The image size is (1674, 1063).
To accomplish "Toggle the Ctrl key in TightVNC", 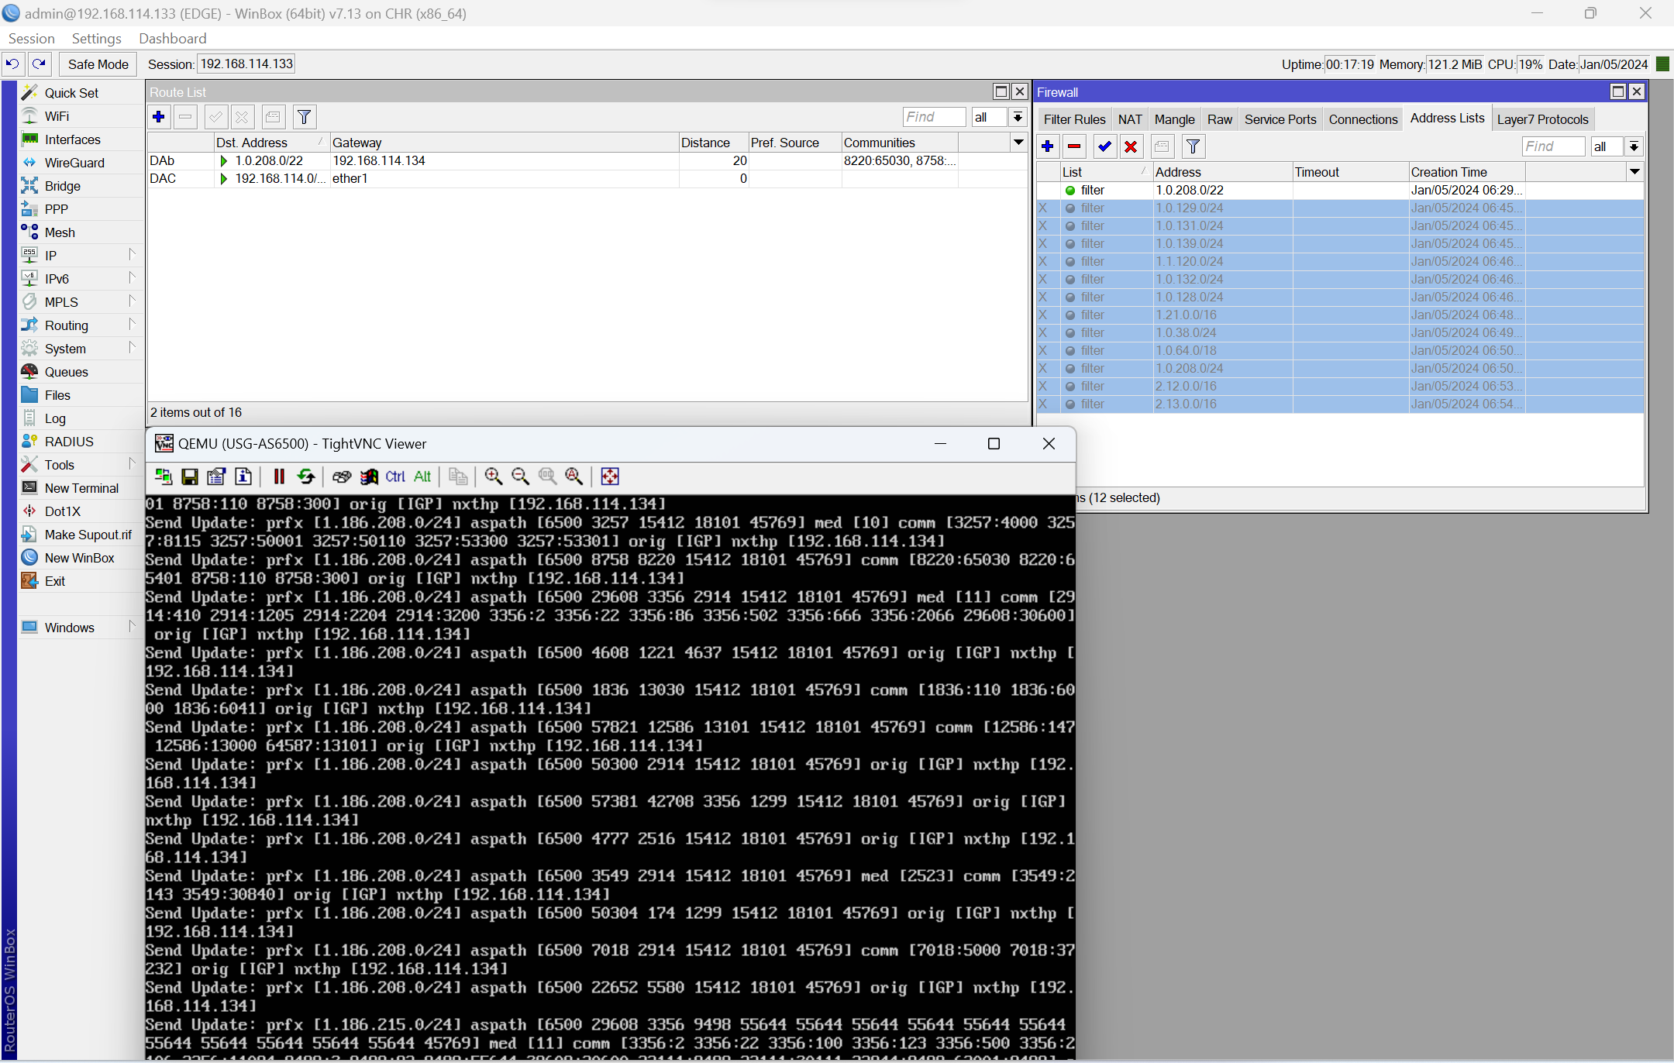I will [x=394, y=476].
